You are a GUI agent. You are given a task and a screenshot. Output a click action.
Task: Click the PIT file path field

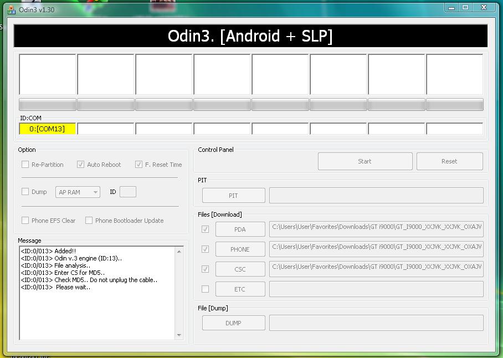[376, 196]
